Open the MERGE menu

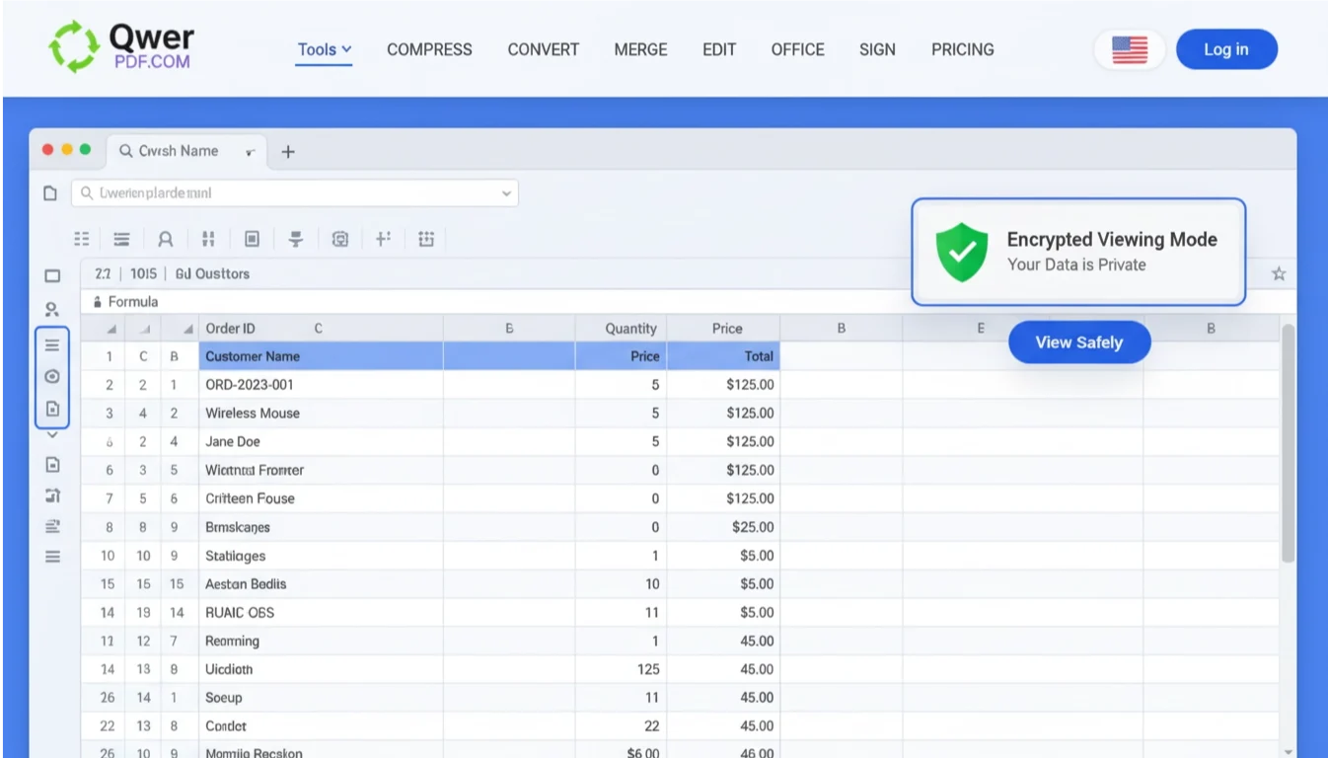(x=640, y=49)
